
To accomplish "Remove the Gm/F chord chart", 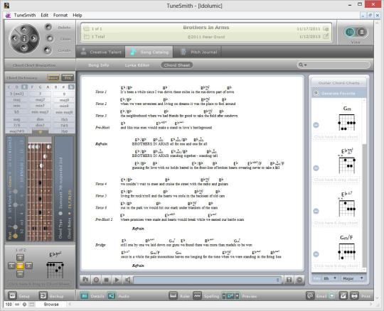I will [316, 254].
